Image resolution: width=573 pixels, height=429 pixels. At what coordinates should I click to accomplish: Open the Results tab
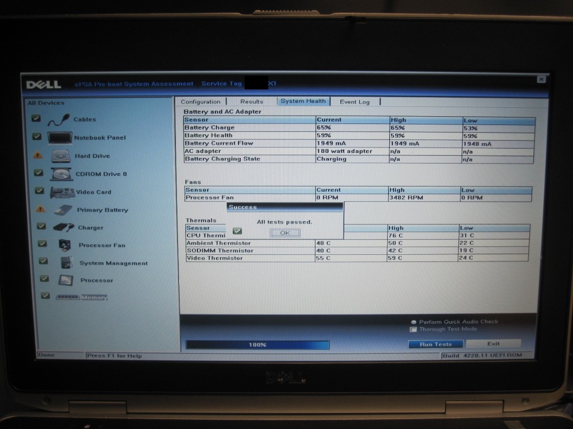click(x=252, y=102)
